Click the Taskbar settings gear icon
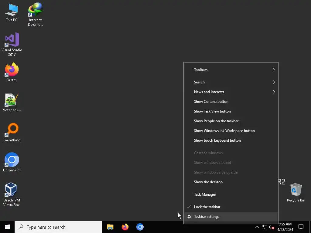The height and width of the screenshot is (233, 311). [x=189, y=217]
